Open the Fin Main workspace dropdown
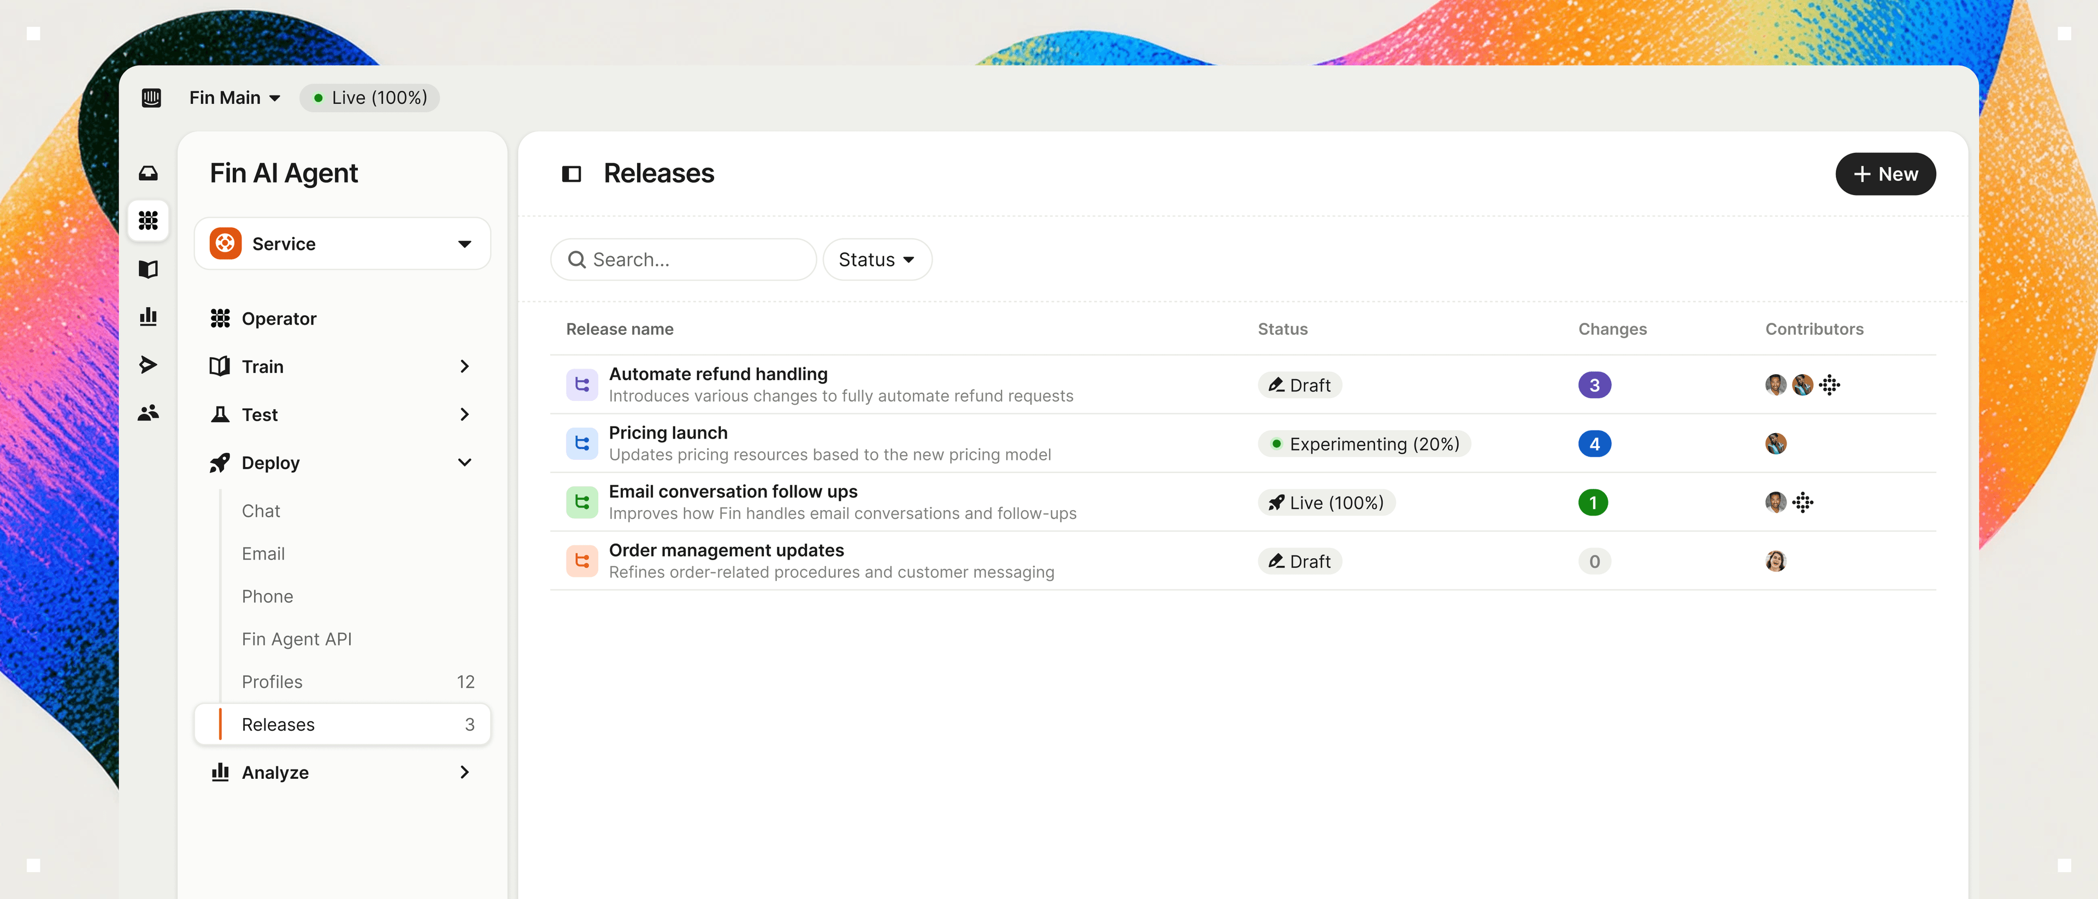 tap(234, 98)
